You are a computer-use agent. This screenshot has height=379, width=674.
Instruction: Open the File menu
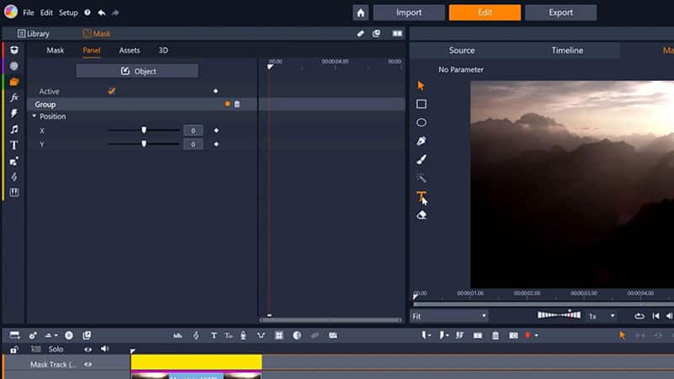[29, 13]
